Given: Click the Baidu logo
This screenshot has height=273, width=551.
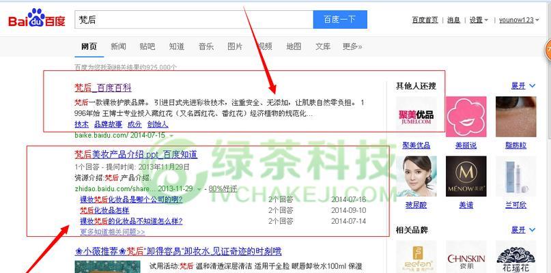Looking at the screenshot, I should [37, 18].
